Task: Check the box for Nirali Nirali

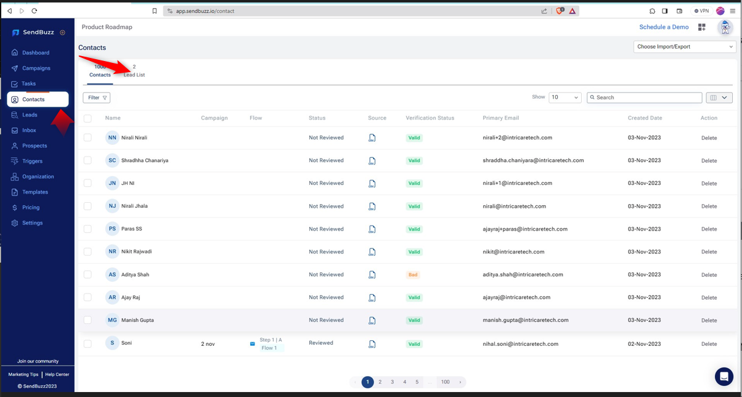Action: pyautogui.click(x=88, y=137)
